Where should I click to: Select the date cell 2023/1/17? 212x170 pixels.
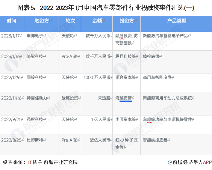pos(12,41)
